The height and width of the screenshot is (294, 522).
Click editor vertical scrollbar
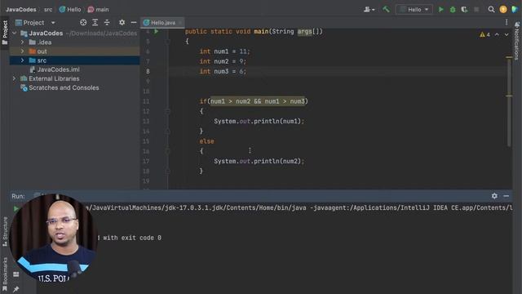point(509,102)
